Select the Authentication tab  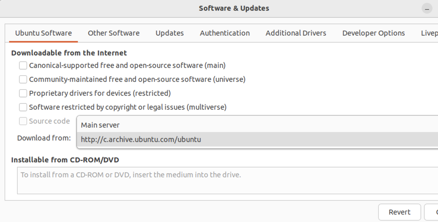click(225, 33)
